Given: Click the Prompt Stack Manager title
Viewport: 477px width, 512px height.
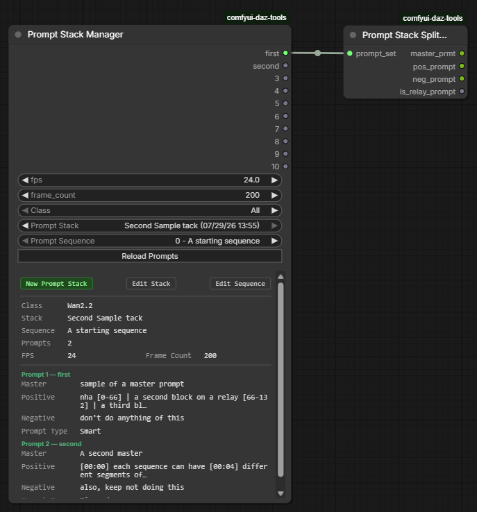Looking at the screenshot, I should (x=75, y=35).
